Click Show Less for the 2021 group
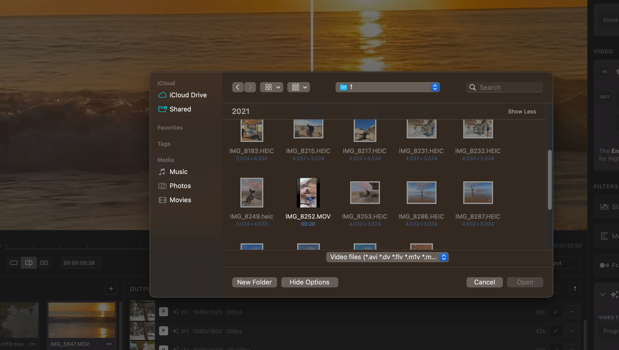This screenshot has width=619, height=350. tap(522, 111)
